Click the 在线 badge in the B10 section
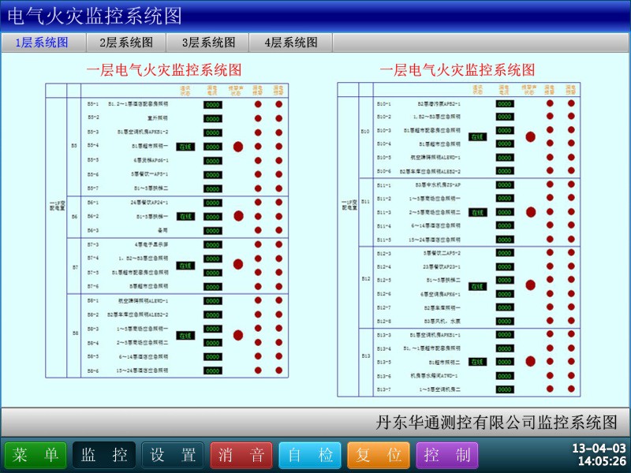 coord(477,135)
